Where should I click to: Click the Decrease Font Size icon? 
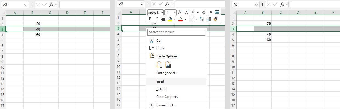[x=187, y=13]
